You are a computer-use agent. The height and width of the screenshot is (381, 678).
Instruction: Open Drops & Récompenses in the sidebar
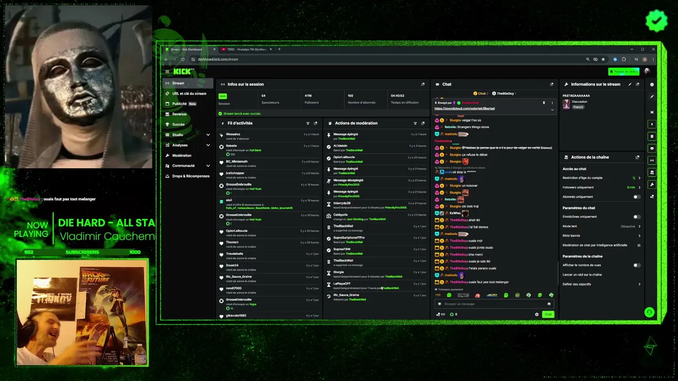188,176
